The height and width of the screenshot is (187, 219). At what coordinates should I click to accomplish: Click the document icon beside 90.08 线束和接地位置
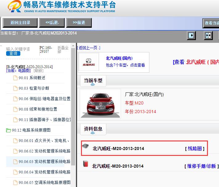coord(15,109)
